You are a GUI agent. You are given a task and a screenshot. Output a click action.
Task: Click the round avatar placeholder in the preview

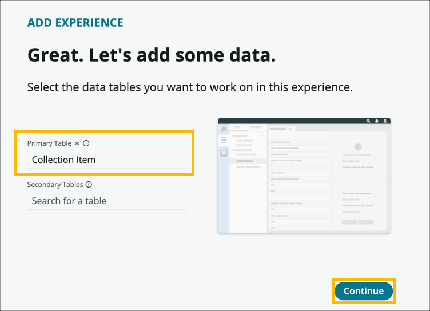tap(358, 147)
